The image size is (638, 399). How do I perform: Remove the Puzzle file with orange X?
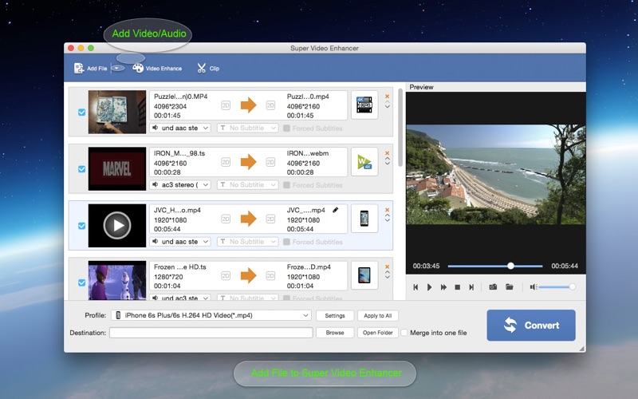tap(388, 97)
